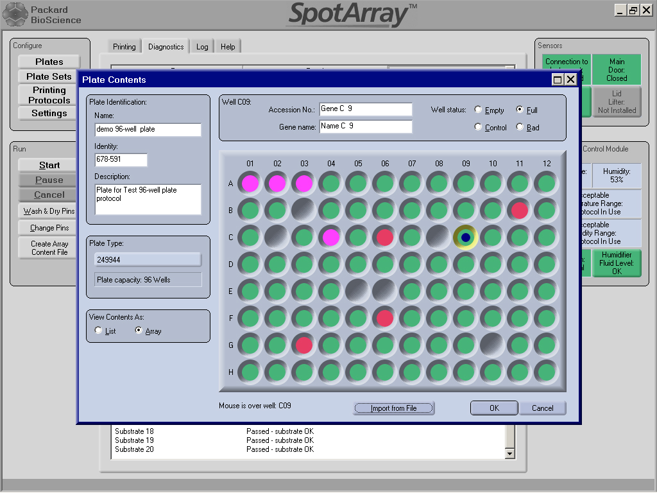The image size is (657, 493).
Task: Edit the plate Name field
Action: pos(148,129)
